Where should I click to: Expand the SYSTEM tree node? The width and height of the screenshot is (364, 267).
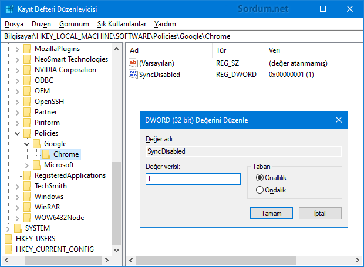pos(8,229)
